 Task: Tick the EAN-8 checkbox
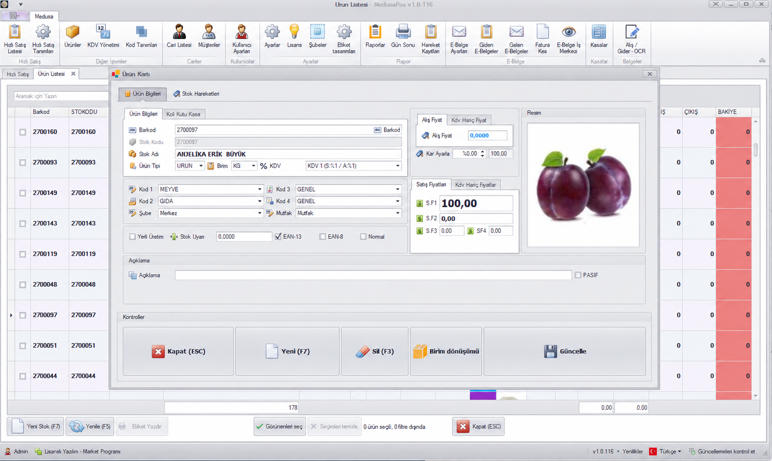tap(323, 237)
